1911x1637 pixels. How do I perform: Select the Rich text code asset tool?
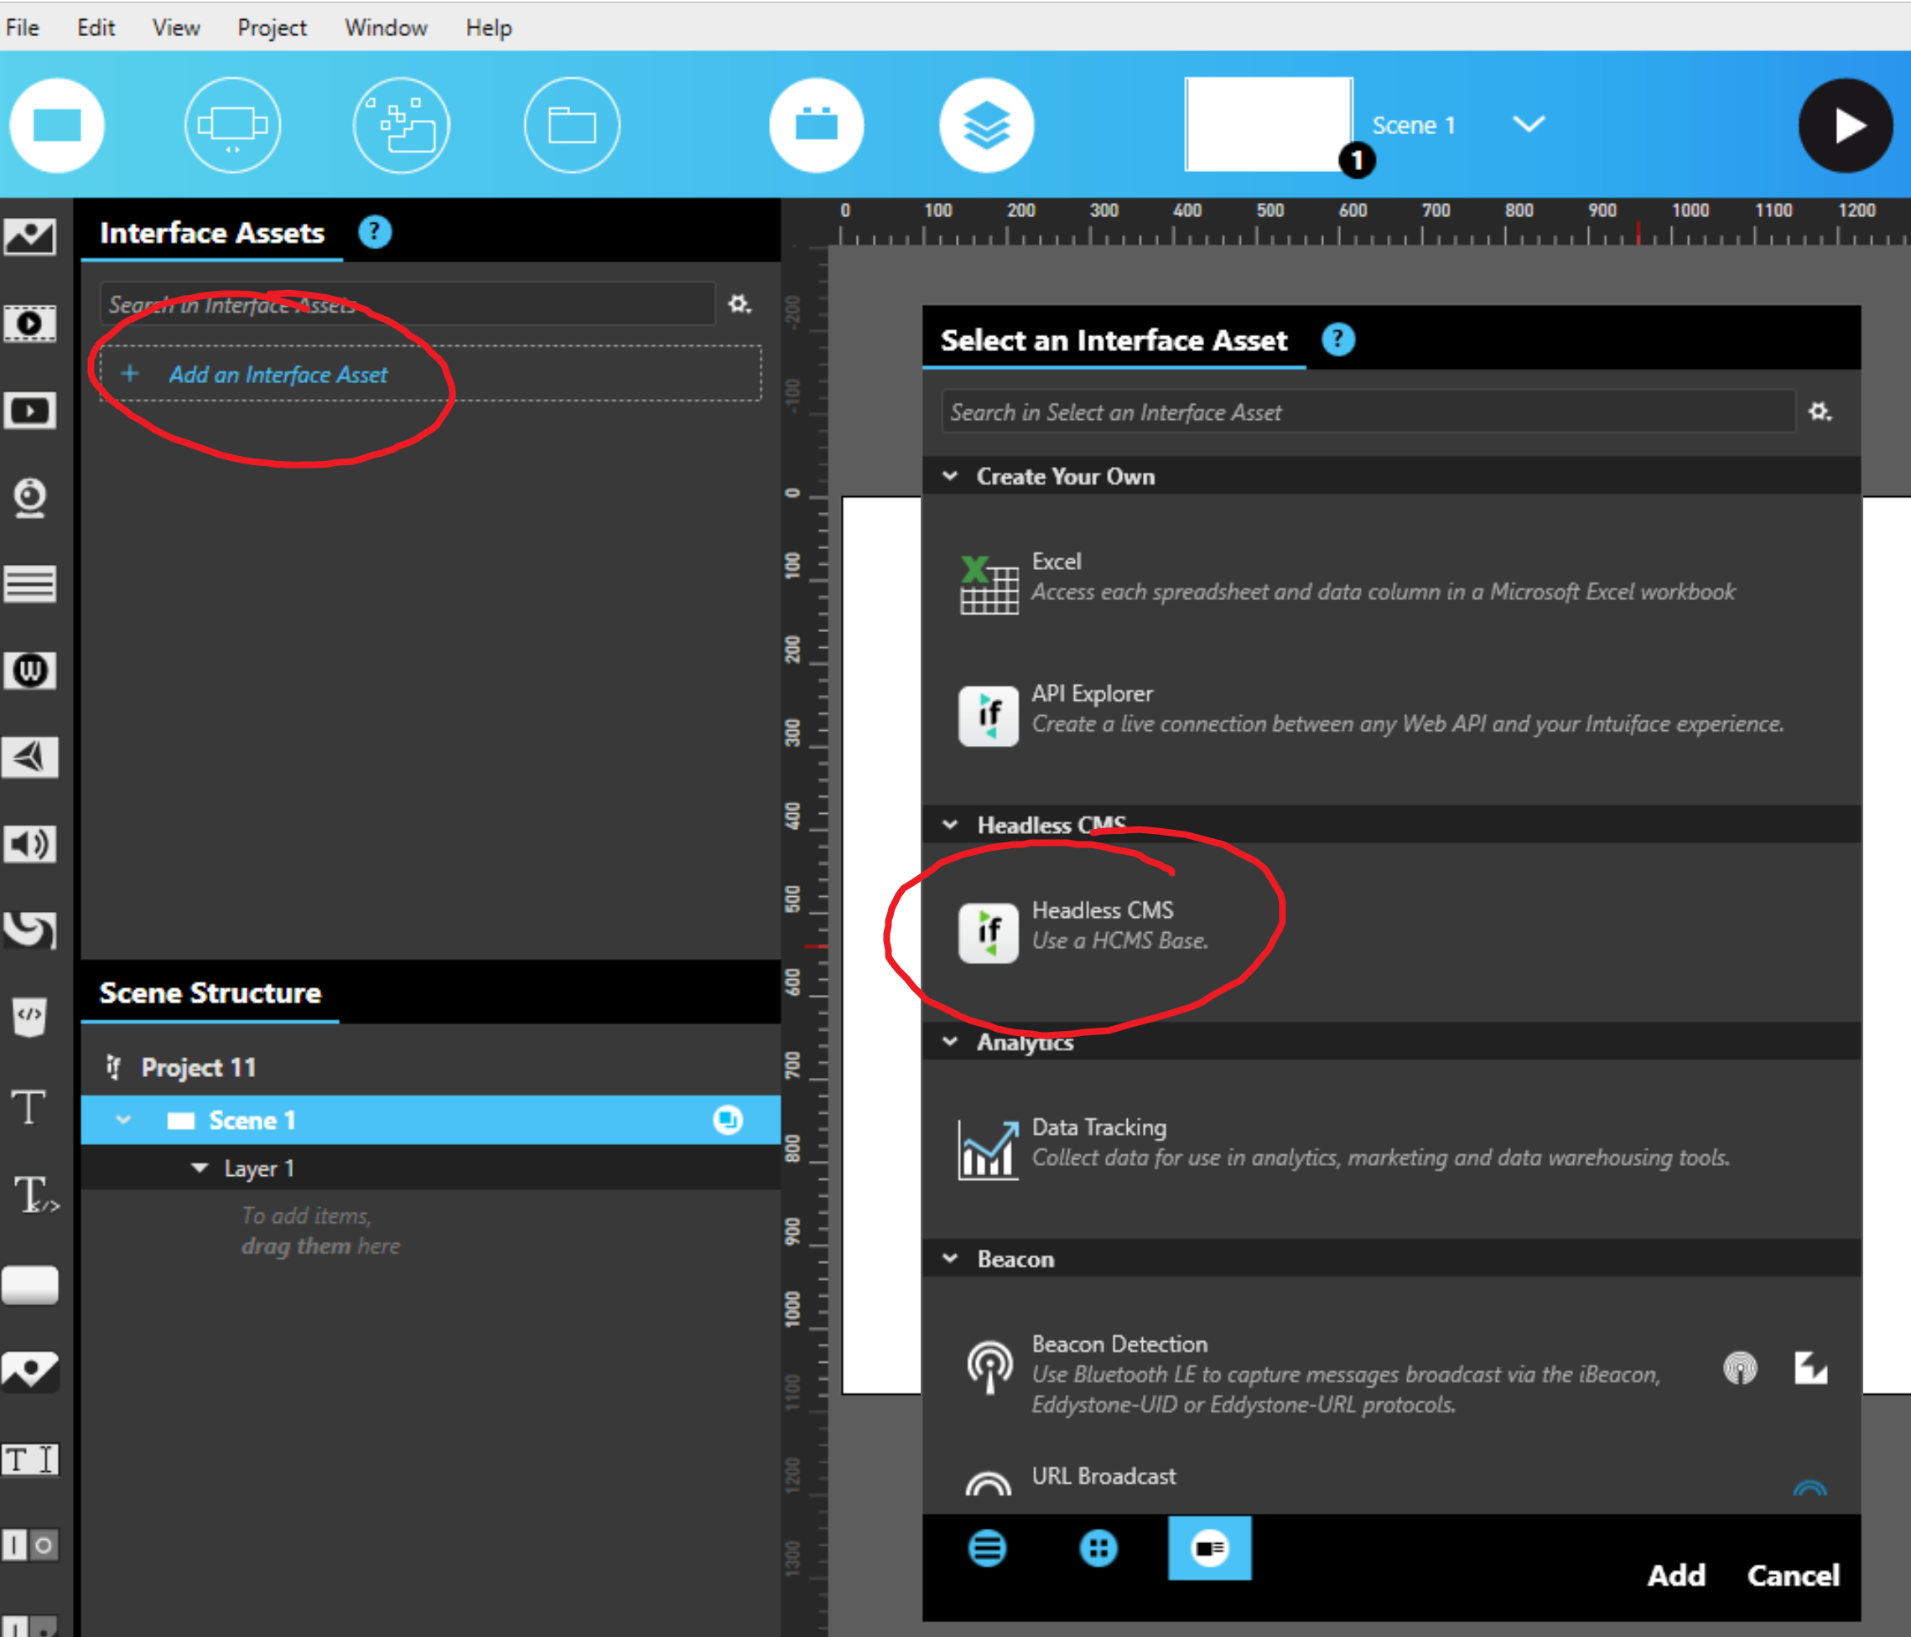[35, 1194]
